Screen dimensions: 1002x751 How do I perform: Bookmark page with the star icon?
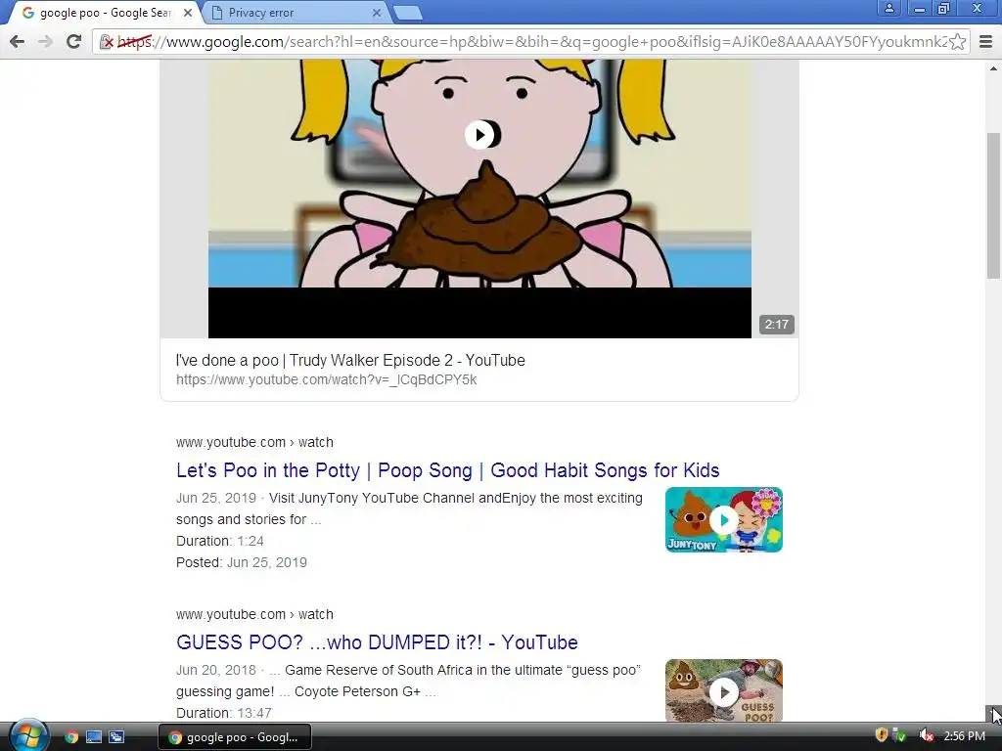[x=957, y=42]
